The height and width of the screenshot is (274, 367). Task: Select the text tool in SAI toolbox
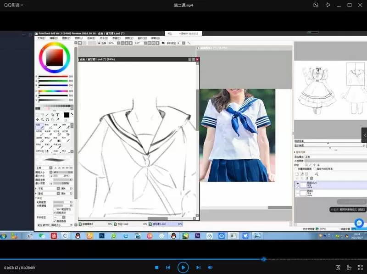[58, 115]
